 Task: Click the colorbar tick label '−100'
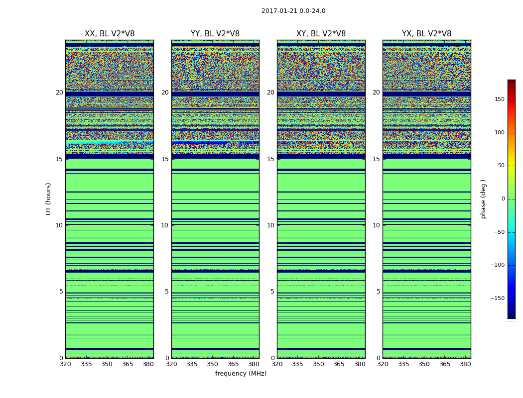tap(497, 265)
